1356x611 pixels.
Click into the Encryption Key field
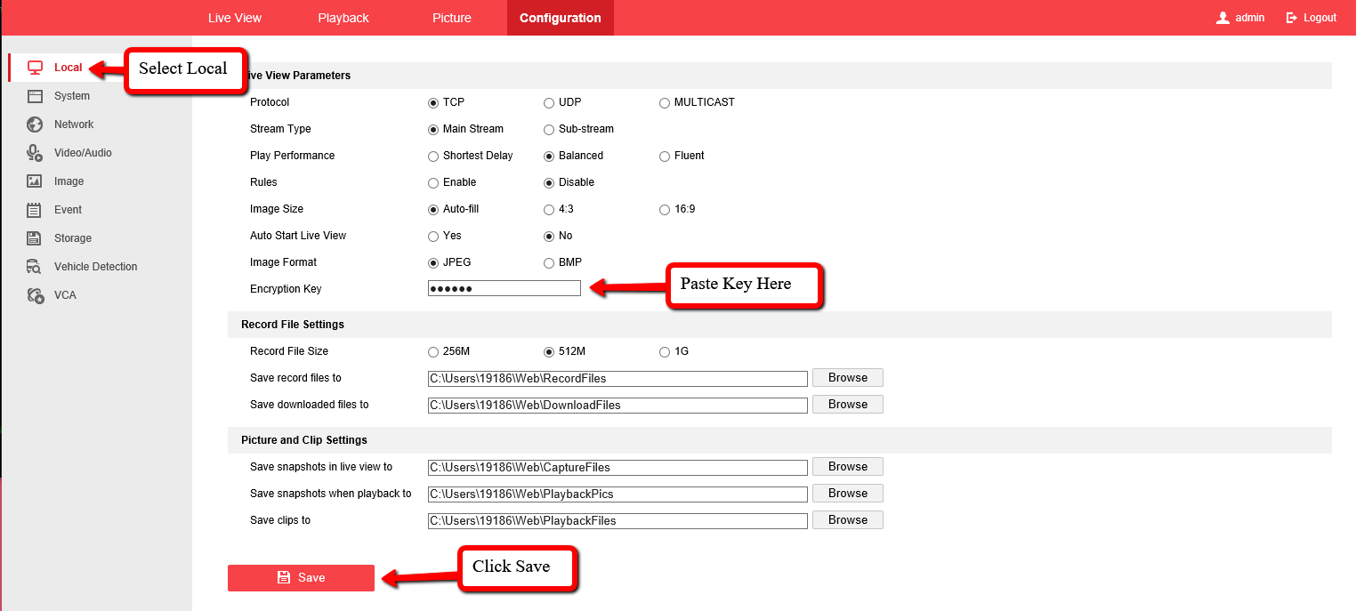coord(504,289)
